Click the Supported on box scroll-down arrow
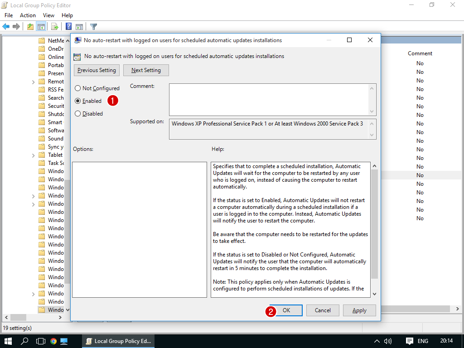The height and width of the screenshot is (348, 464). click(x=372, y=135)
